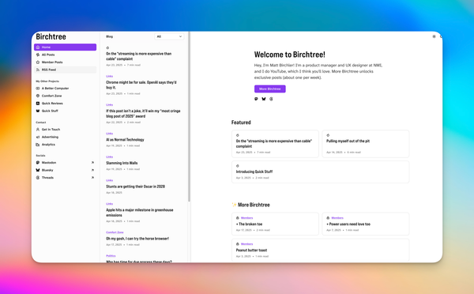This screenshot has height=294, width=474.
Task: Open the members post The broken toe
Action: click(x=275, y=224)
